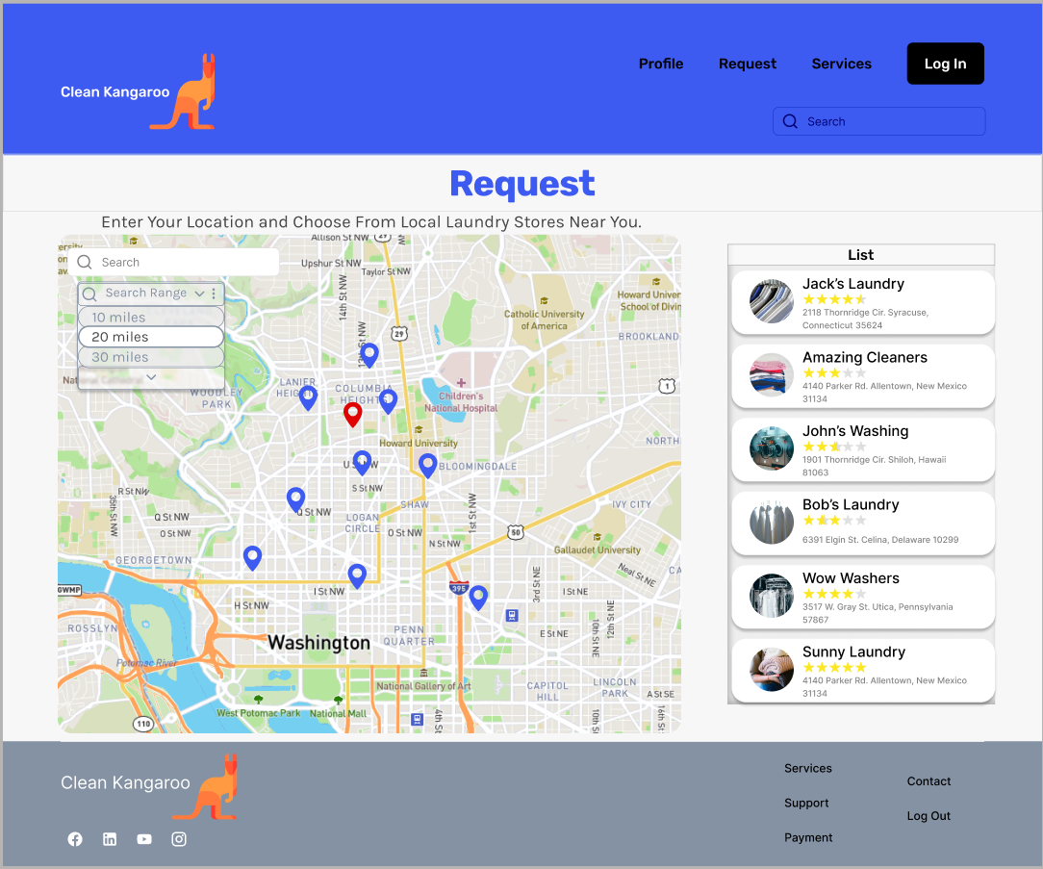Open the Profile menu item
1043x869 pixels.
pos(660,64)
